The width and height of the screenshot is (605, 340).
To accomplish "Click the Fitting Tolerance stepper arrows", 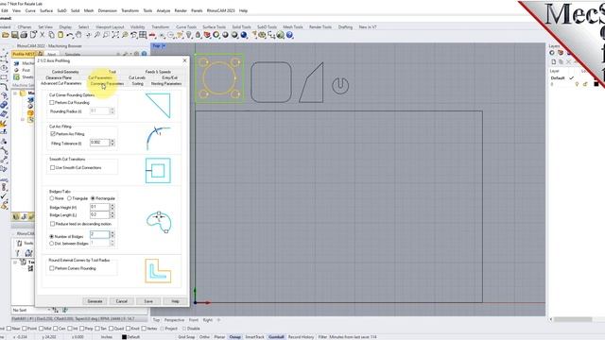I will (x=112, y=143).
